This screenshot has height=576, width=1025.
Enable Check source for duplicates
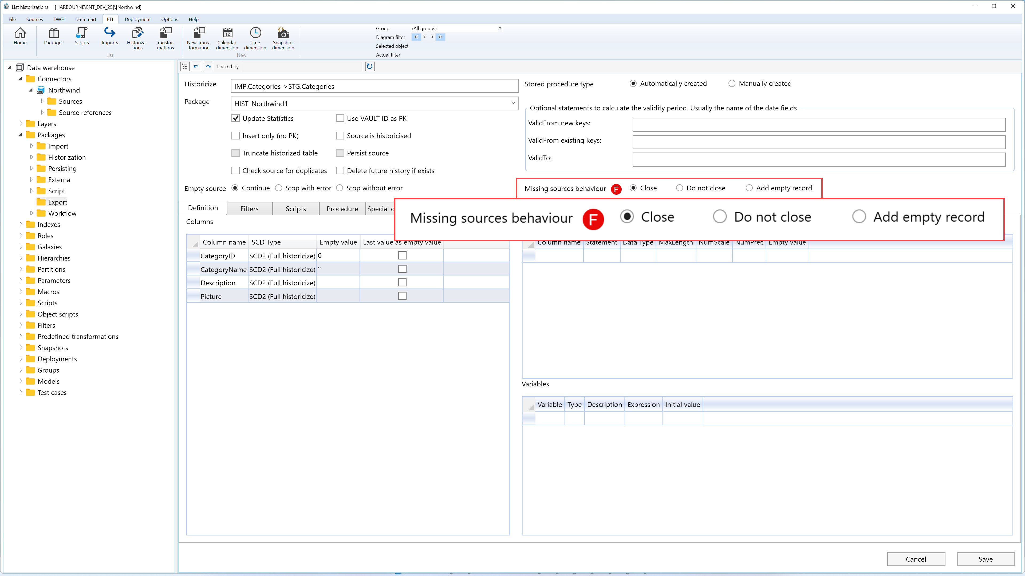pyautogui.click(x=235, y=171)
